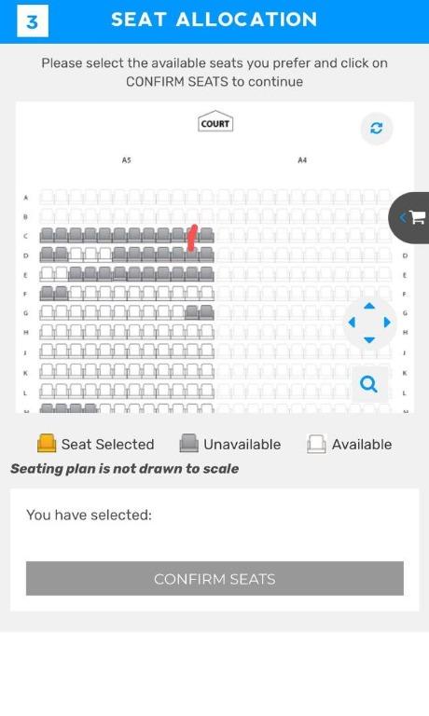Click the unavailable last seat in row G, section A5

(x=207, y=312)
